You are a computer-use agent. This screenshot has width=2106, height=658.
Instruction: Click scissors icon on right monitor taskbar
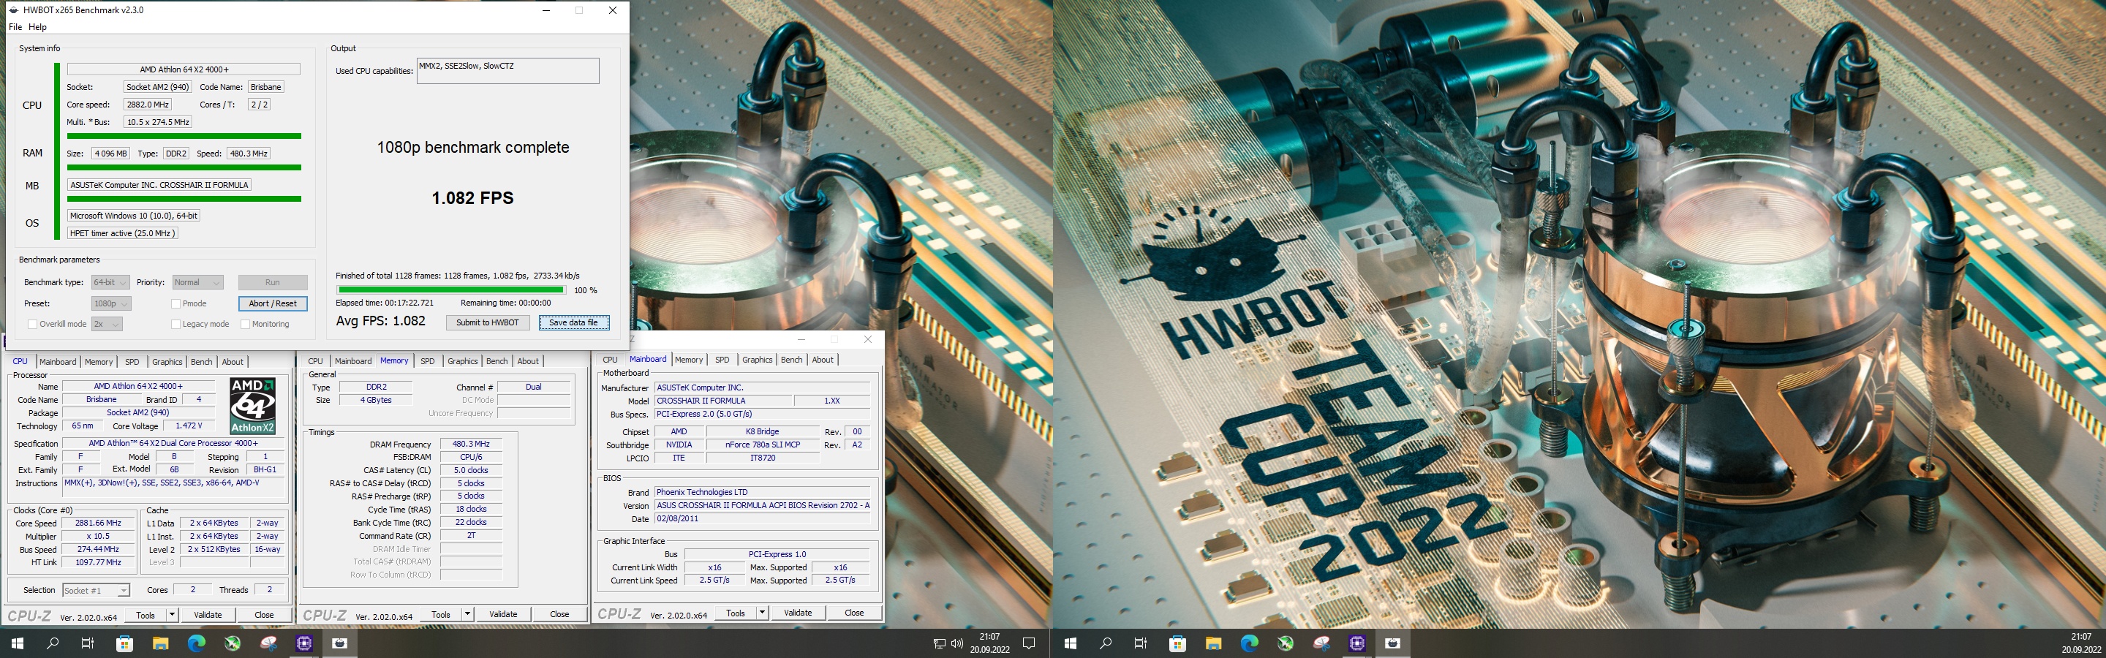tap(1321, 643)
